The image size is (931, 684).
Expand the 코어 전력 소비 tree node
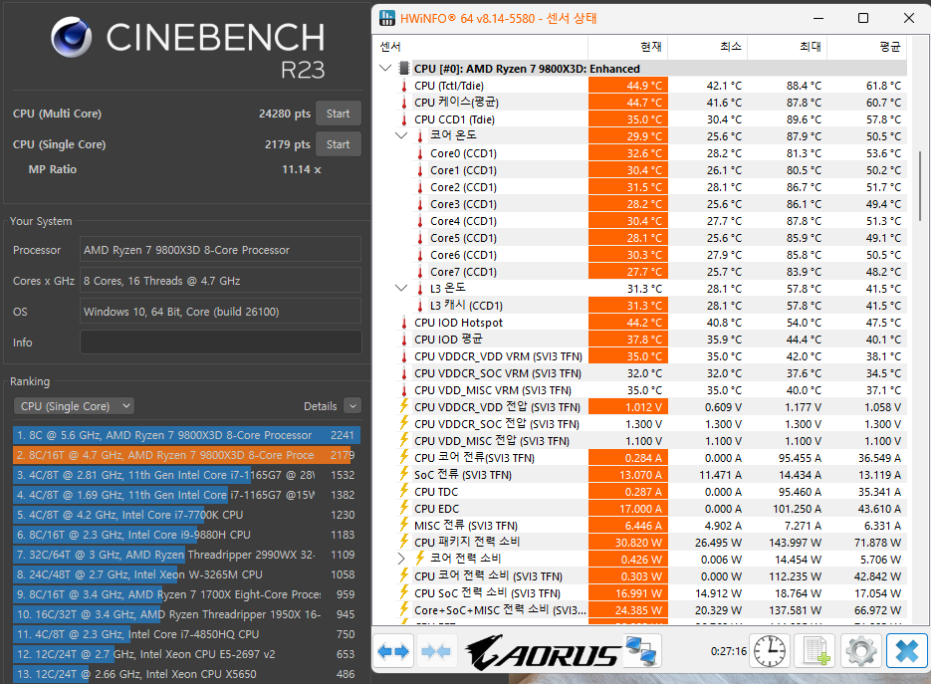[401, 559]
